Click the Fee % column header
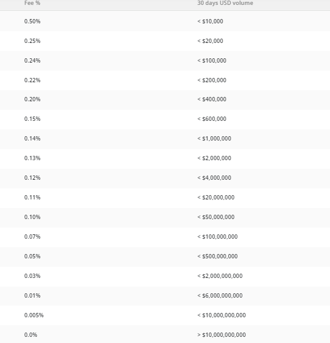 click(x=32, y=3)
